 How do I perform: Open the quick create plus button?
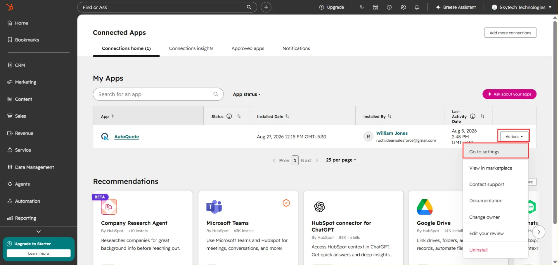266,7
